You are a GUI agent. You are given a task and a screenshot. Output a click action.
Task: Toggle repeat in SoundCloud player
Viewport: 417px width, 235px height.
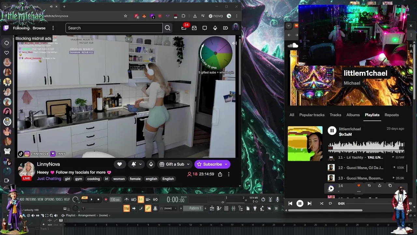coord(330,203)
